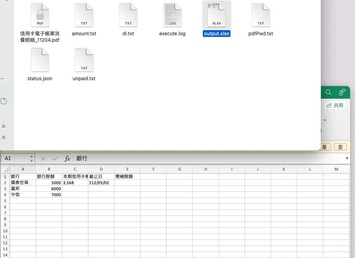Viewport: 355px width, 258px height.
Task: Select column C header
Action: point(75,169)
